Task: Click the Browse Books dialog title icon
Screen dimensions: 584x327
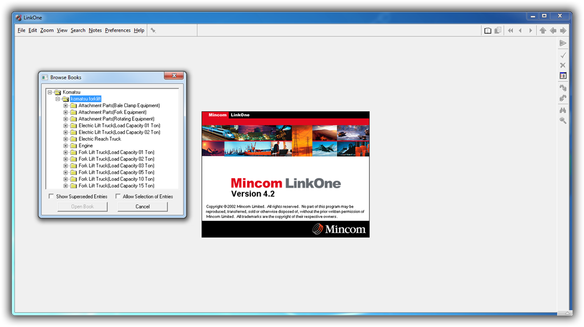Action: 44,78
